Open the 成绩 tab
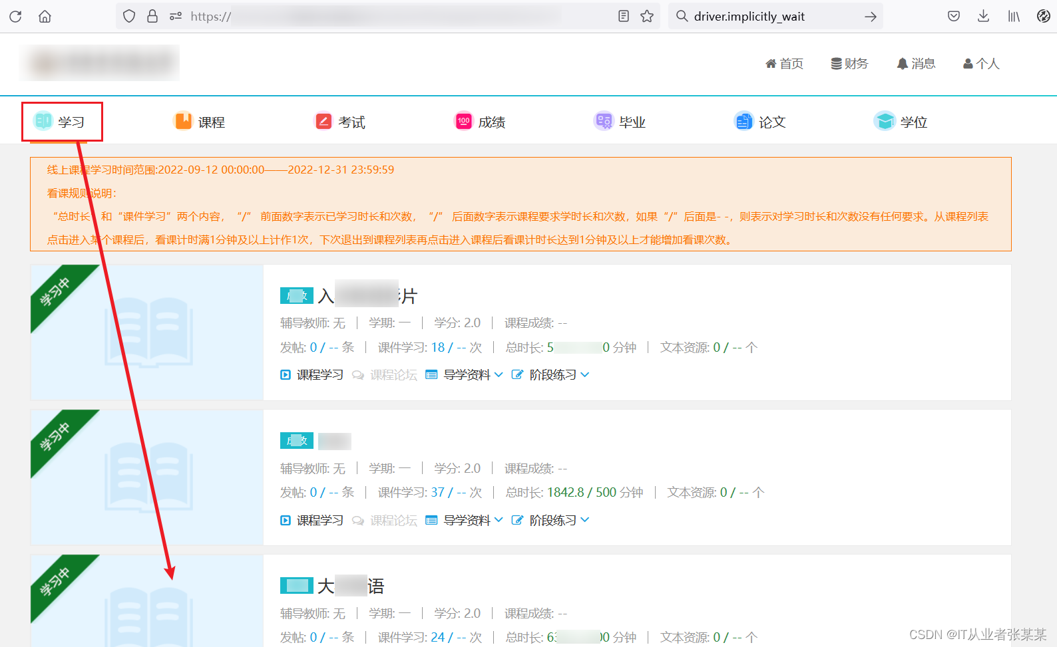Viewport: 1057px width, 647px height. [480, 122]
